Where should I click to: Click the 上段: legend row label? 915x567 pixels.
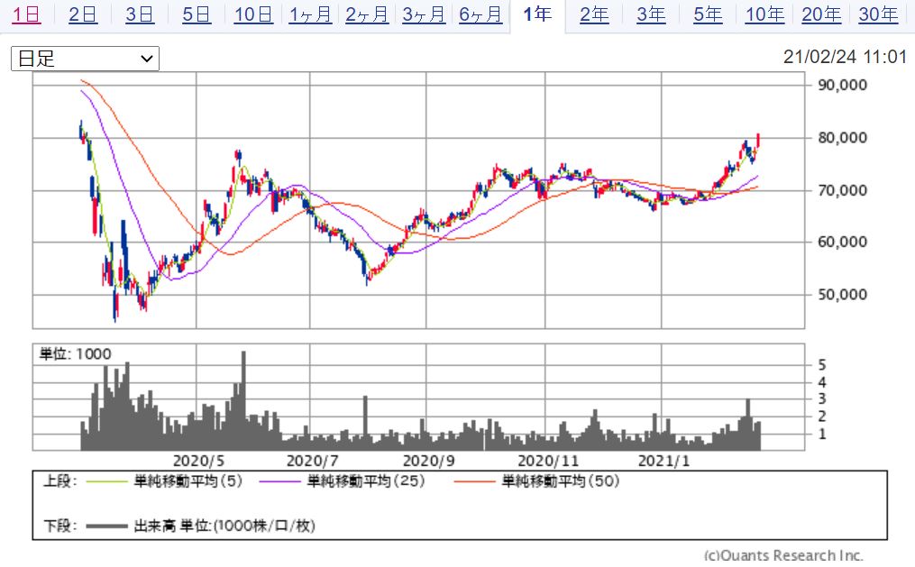pos(59,481)
